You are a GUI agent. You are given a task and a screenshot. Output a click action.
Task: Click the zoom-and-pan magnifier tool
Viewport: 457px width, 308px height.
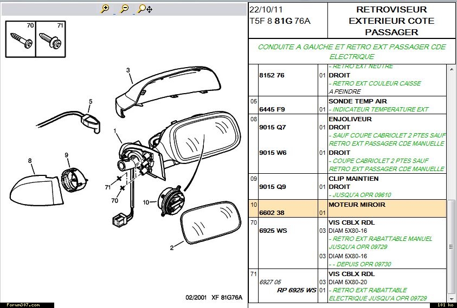[145, 9]
